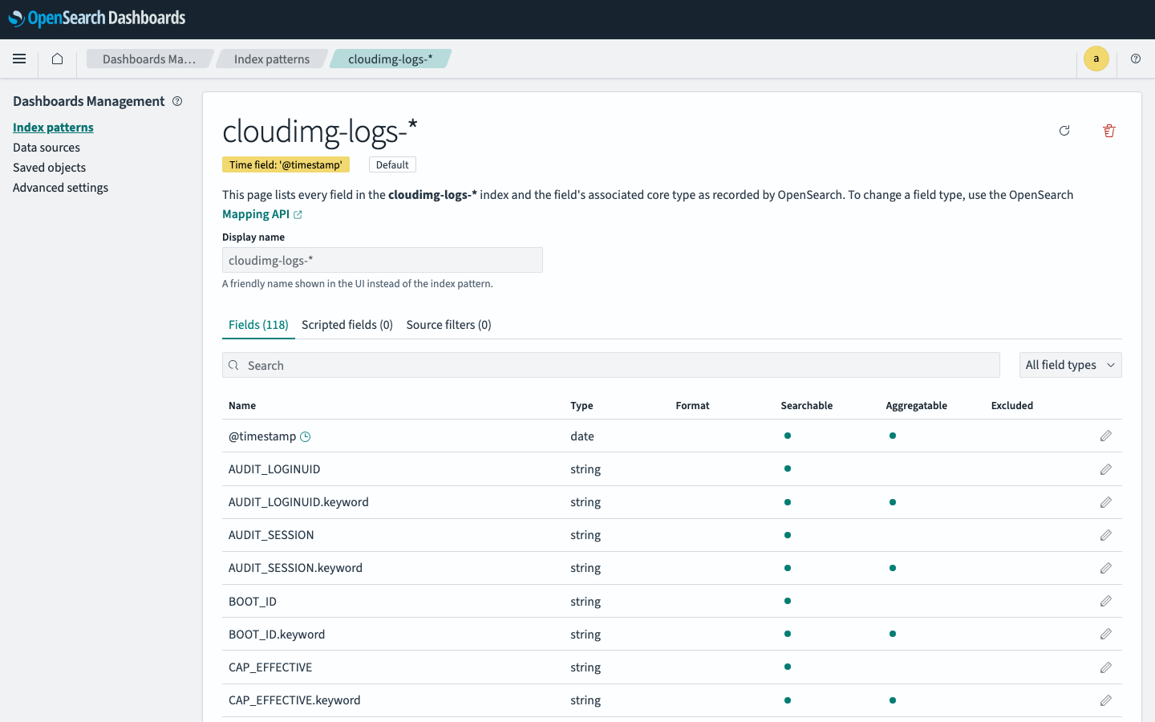Focus the fields Search box
Viewport: 1155px width, 722px height.
611,365
